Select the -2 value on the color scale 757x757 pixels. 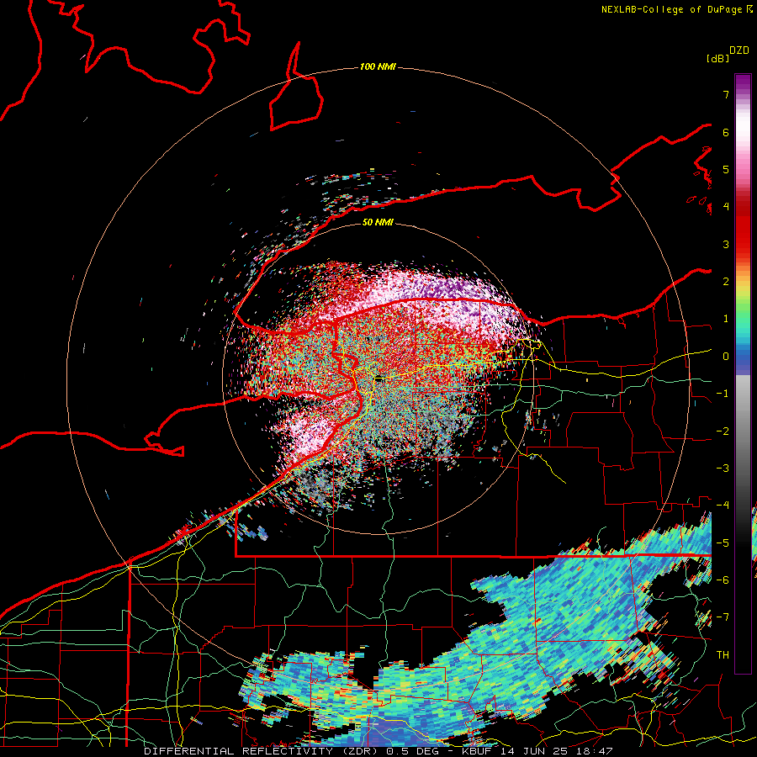click(x=723, y=431)
